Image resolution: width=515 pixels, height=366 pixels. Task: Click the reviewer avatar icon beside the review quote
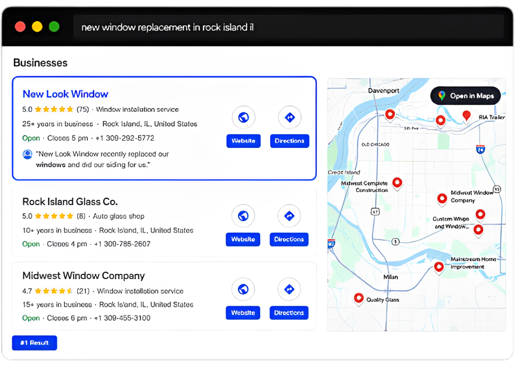(x=27, y=154)
